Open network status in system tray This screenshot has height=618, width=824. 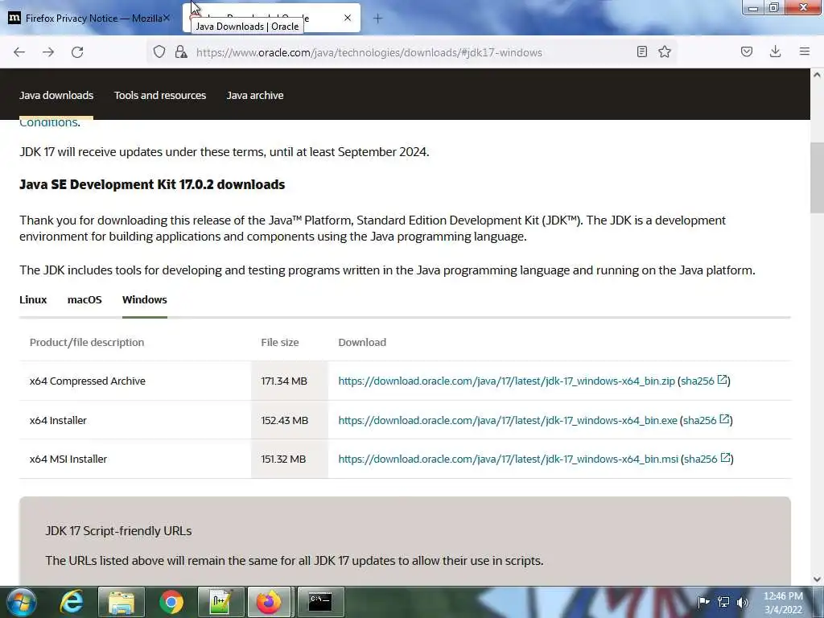click(x=723, y=602)
